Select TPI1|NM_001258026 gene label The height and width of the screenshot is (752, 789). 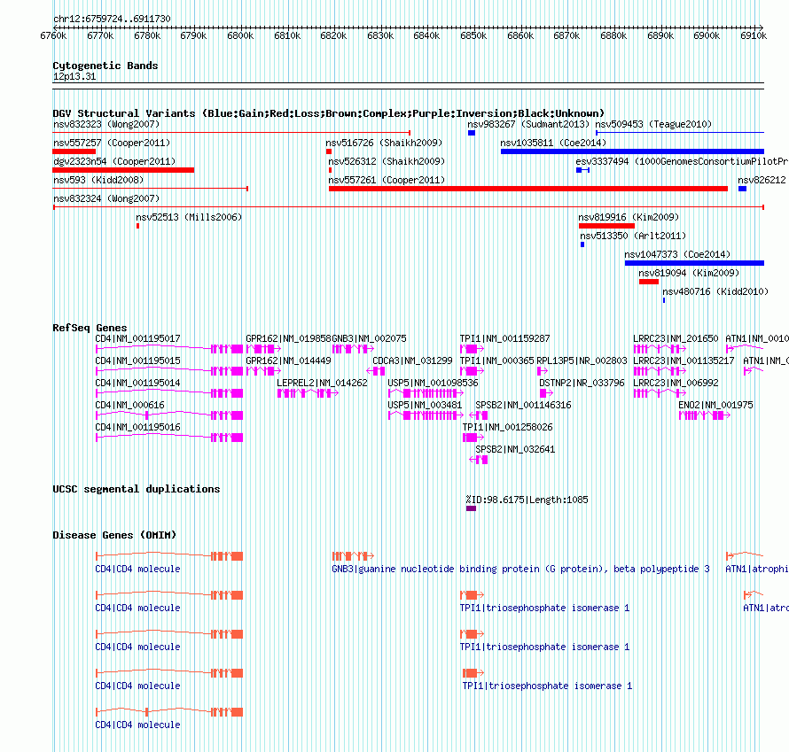(x=507, y=427)
